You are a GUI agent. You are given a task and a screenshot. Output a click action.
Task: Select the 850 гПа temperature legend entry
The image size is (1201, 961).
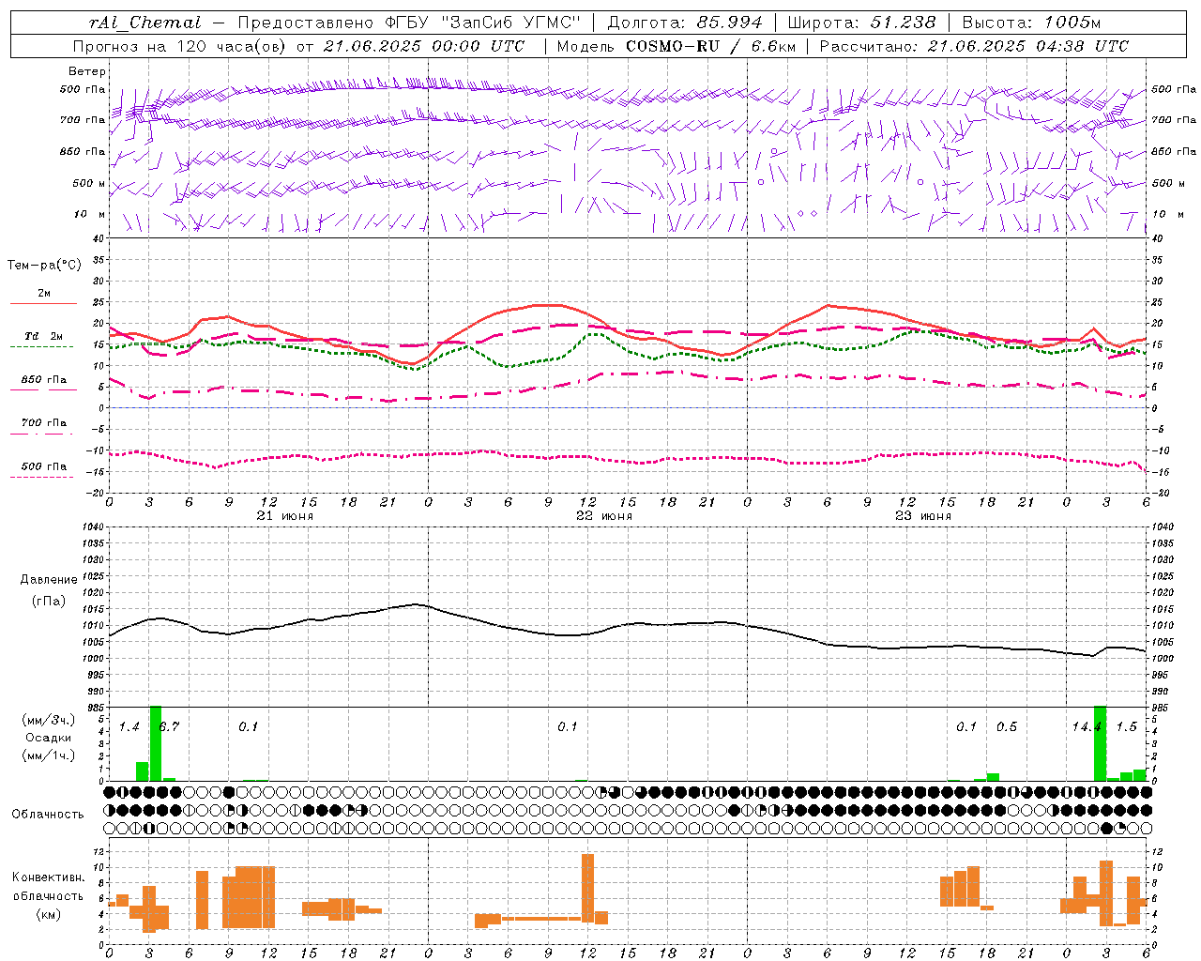pyautogui.click(x=43, y=380)
